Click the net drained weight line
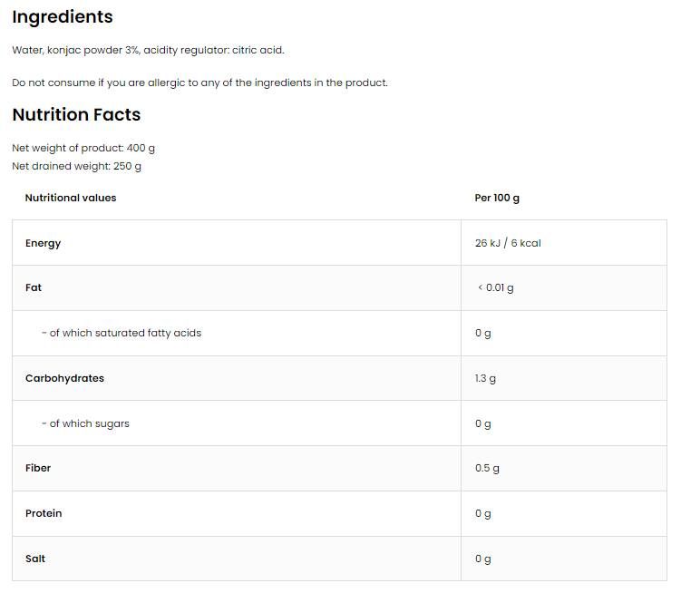Viewport: 681px width, 593px height. [76, 166]
